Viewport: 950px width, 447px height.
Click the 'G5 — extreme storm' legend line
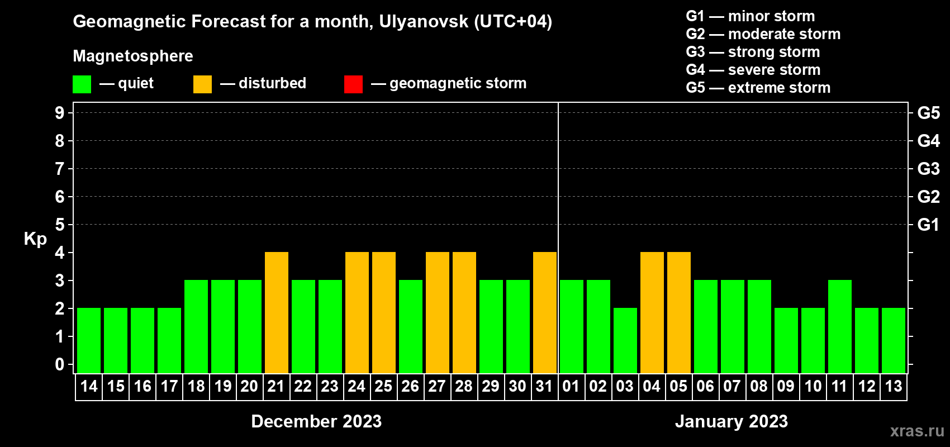[758, 88]
